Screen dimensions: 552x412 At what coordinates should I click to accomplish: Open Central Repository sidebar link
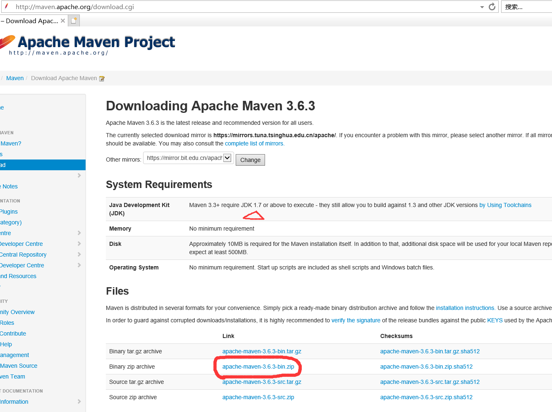click(23, 255)
